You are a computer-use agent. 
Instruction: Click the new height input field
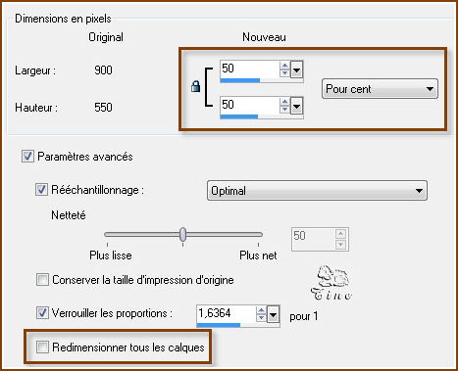pos(250,106)
